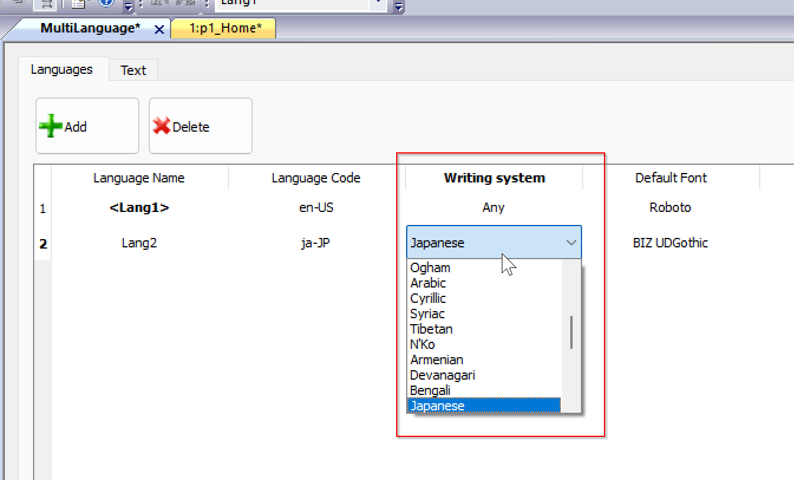Click the dropdown list scrollbar thumb

571,332
